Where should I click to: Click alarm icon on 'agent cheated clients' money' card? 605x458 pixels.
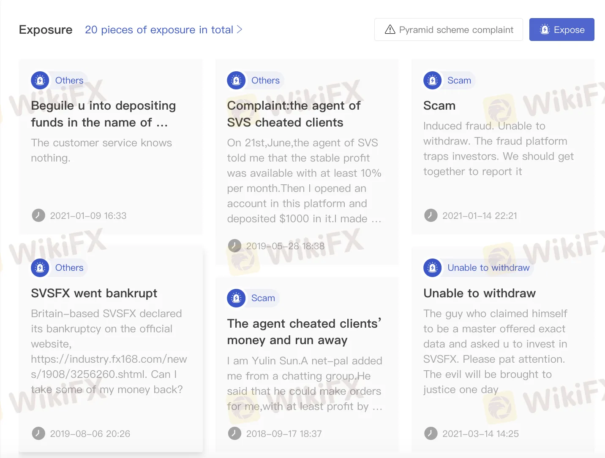236,298
